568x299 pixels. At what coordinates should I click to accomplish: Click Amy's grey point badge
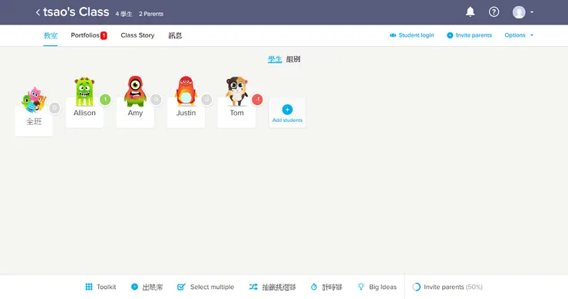[156, 99]
